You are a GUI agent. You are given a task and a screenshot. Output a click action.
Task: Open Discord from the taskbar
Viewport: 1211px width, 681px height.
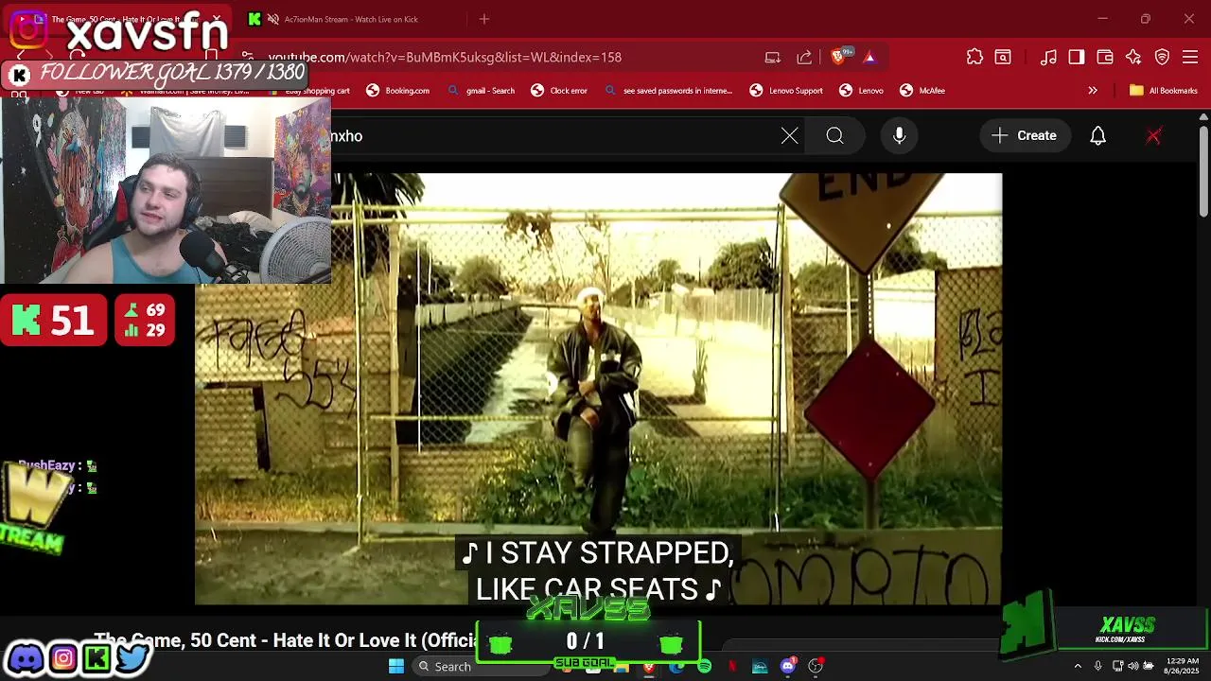click(788, 666)
